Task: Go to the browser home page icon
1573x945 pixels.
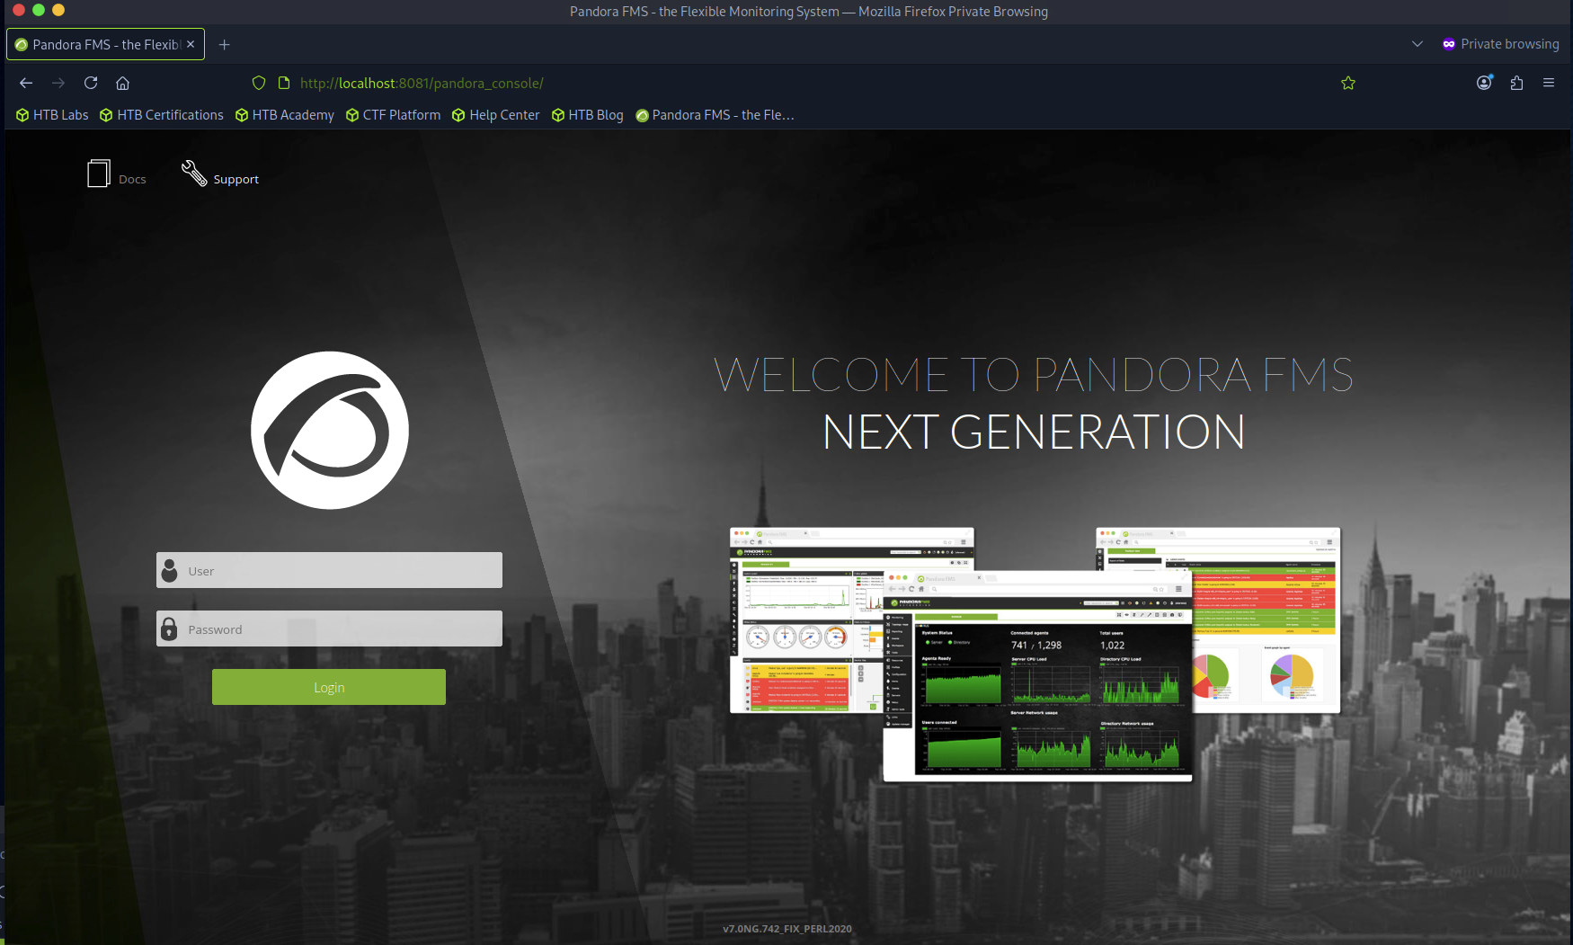Action: 123,83
